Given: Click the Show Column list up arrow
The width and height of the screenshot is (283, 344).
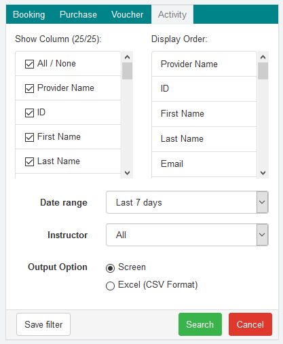Looking at the screenshot, I should [127, 57].
